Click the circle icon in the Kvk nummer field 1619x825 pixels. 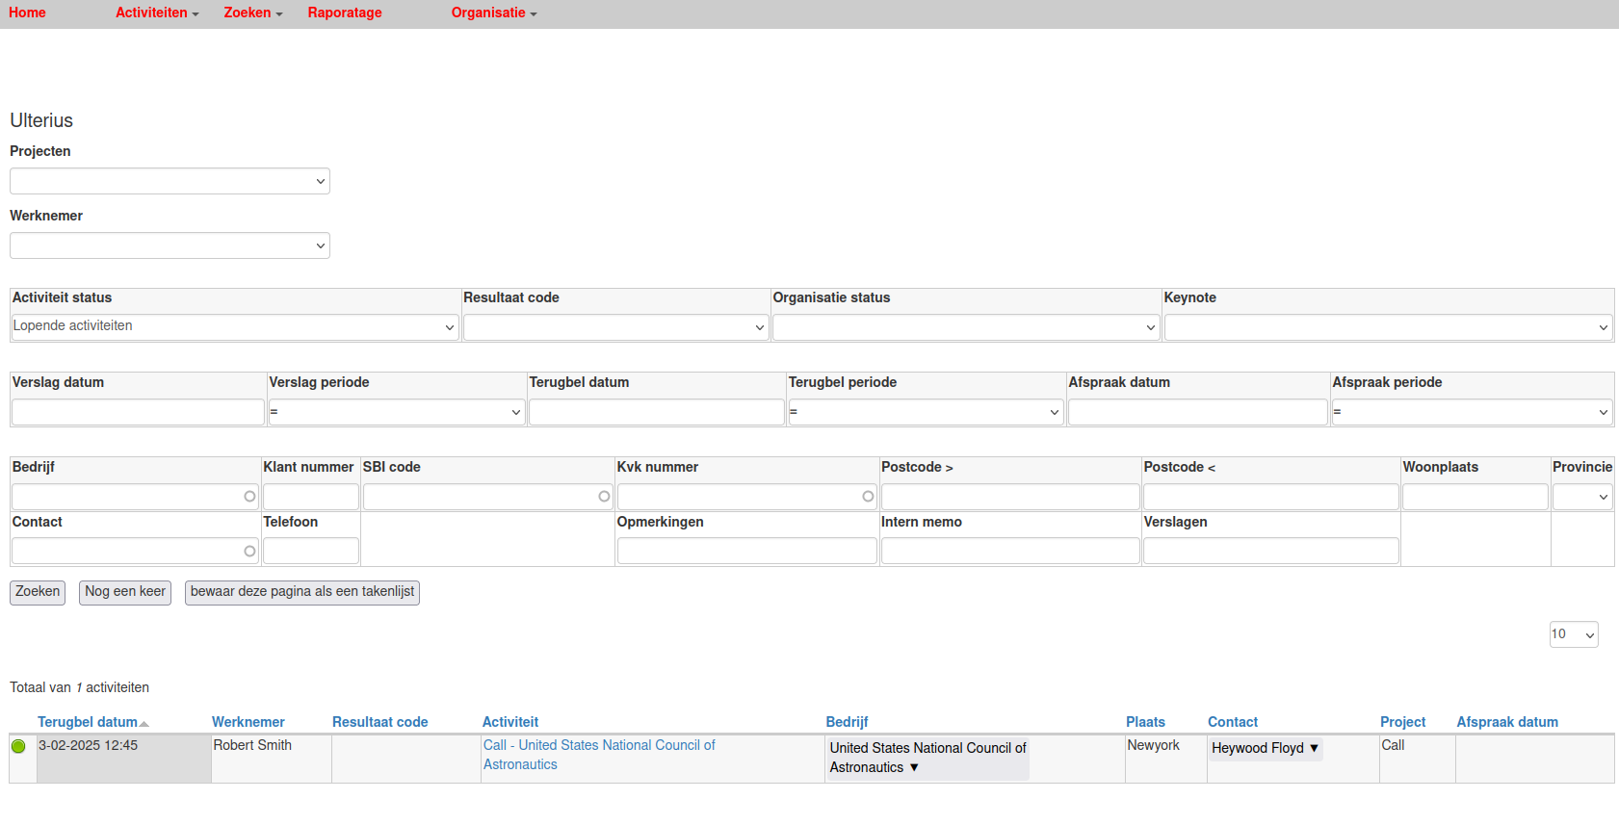pyautogui.click(x=868, y=497)
